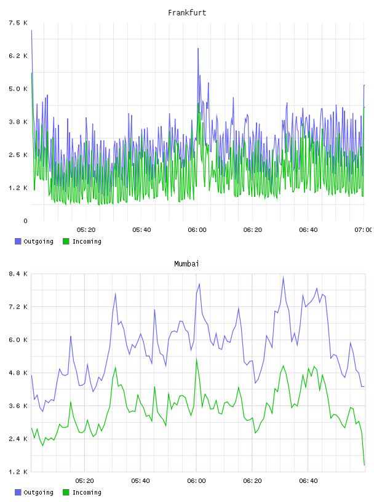
Task: Click Incoming label in Mumbai legend
Action: 87,493
